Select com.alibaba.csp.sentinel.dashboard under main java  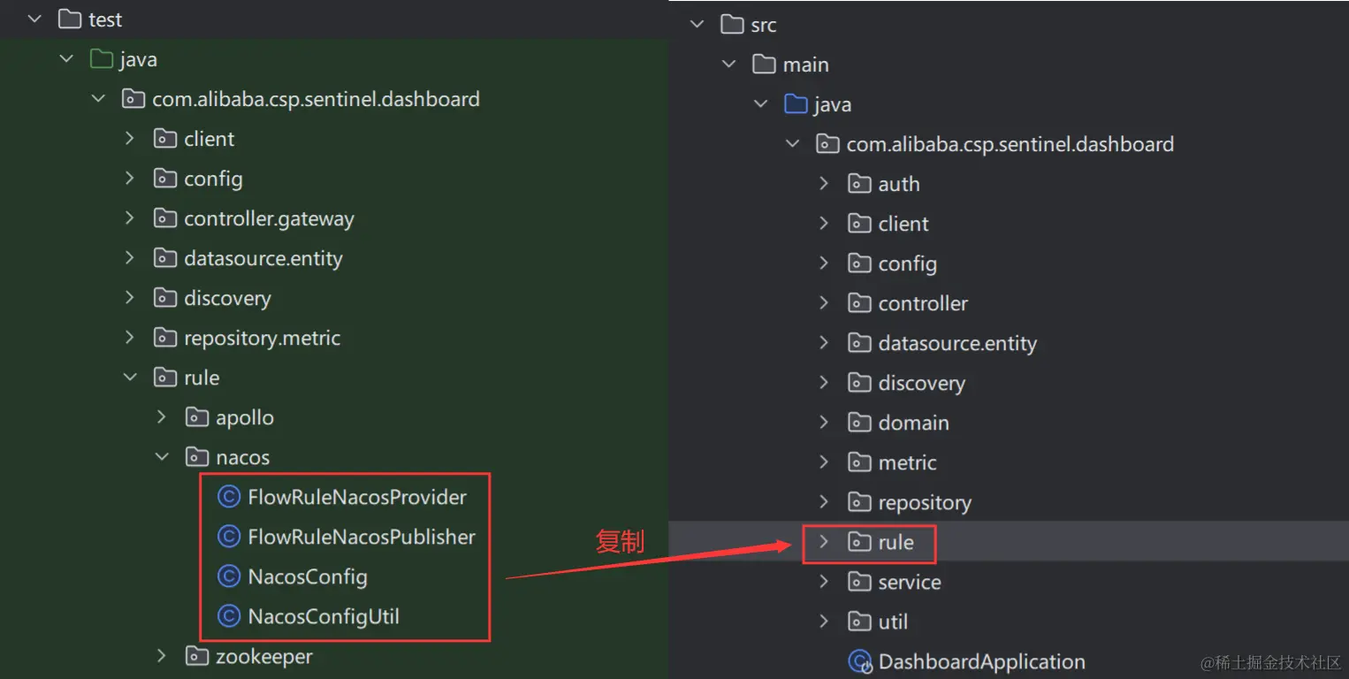pyautogui.click(x=1010, y=144)
